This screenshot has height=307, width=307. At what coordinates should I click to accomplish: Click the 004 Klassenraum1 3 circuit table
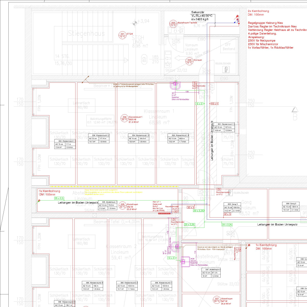(x=139, y=139)
